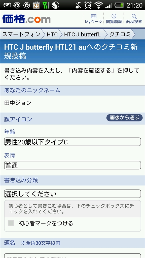Open the 年齢 dropdown showing 男性20歳以下タイプC
Image resolution: width=145 pixels, height=258 pixels.
point(72,142)
